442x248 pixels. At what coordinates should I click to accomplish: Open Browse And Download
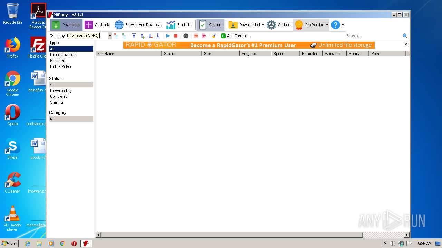coord(138,25)
